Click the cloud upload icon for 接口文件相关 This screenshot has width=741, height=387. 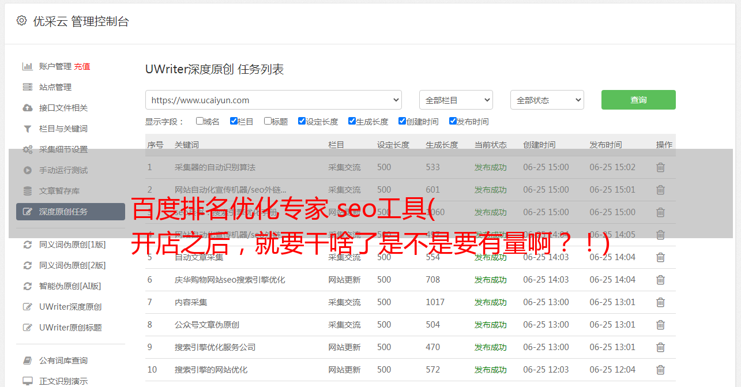(27, 108)
